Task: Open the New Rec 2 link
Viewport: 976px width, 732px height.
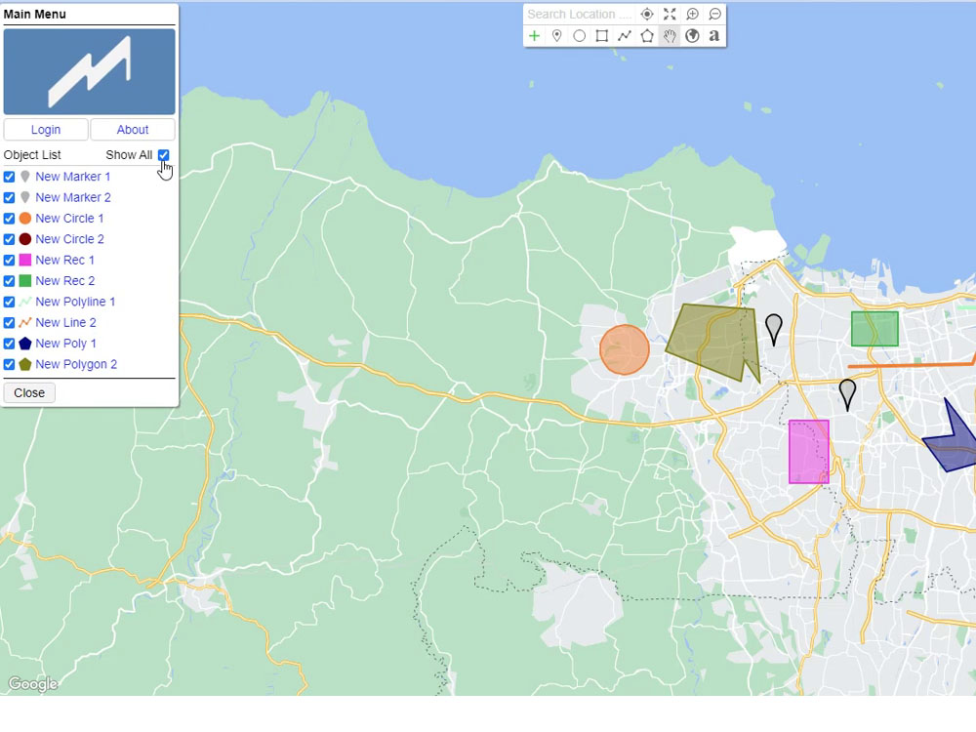Action: pyautogui.click(x=64, y=281)
